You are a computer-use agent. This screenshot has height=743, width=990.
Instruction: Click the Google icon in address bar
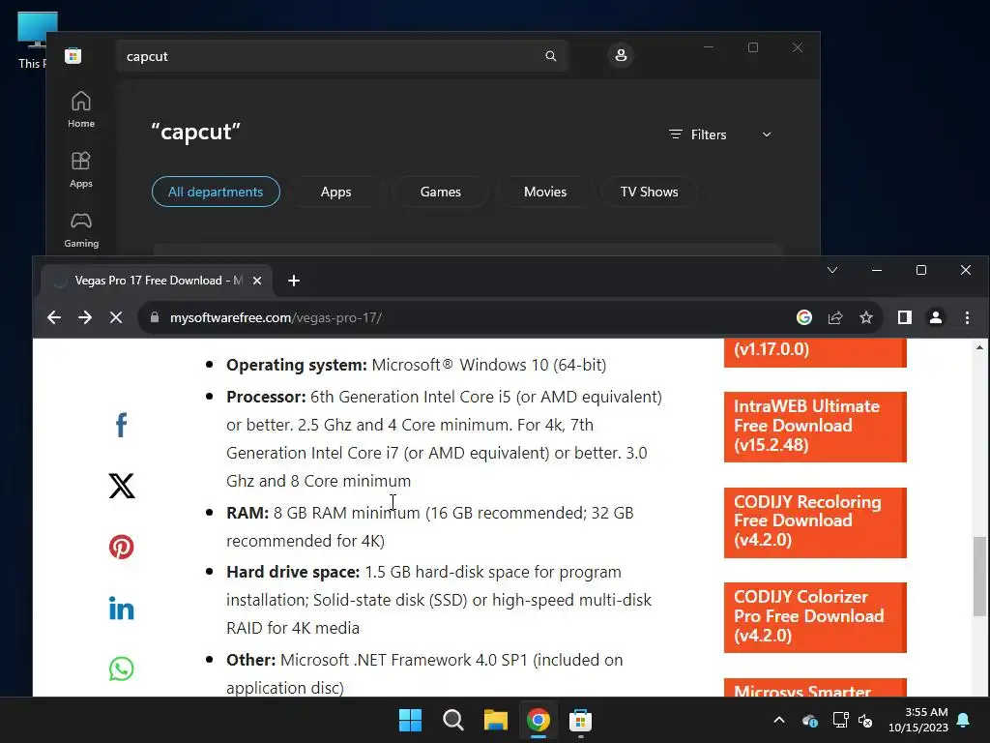(803, 317)
